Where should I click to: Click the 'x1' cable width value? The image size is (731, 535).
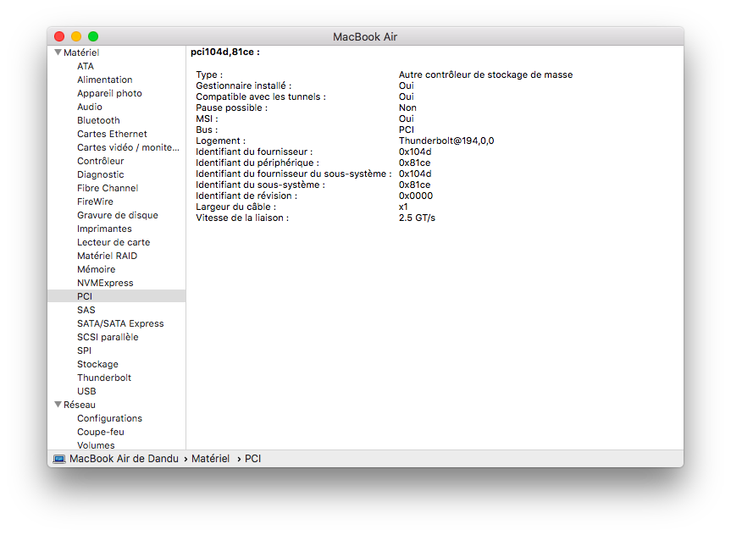tap(403, 207)
